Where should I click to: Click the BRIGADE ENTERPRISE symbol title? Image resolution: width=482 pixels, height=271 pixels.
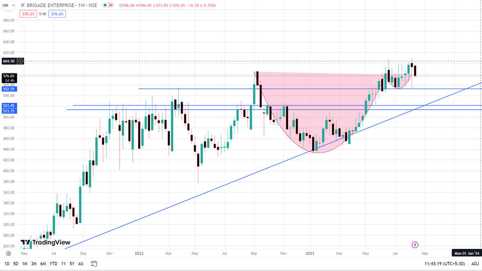[x=51, y=6]
